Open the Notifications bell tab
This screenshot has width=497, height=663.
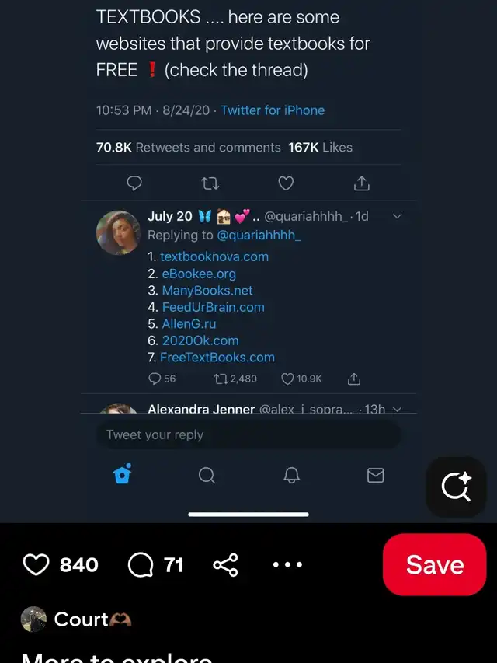[x=291, y=475]
